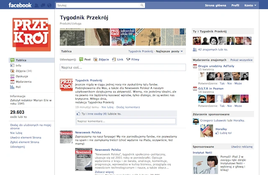Viewport: 268px width, 175px height.
Task: Open Grzegorz Lubawski profile link
Action: [213, 120]
